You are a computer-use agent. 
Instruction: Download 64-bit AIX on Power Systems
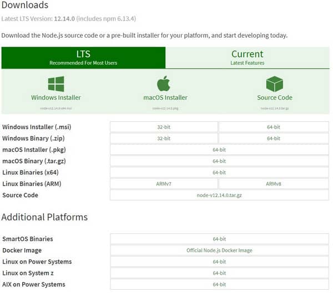click(219, 284)
